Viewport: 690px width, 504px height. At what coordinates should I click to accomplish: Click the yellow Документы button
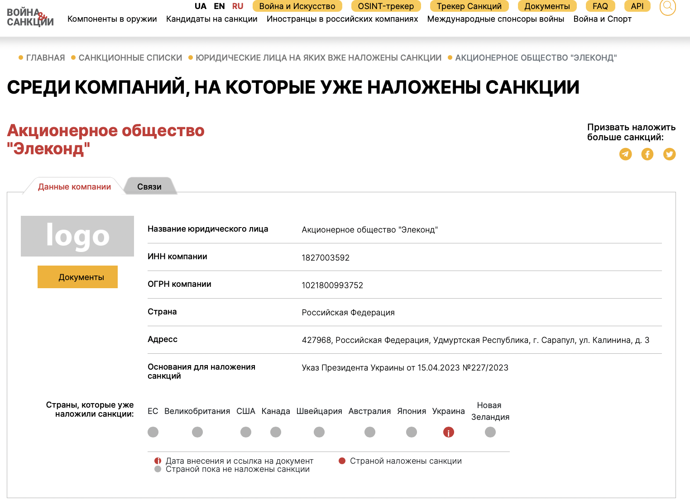[x=77, y=276]
